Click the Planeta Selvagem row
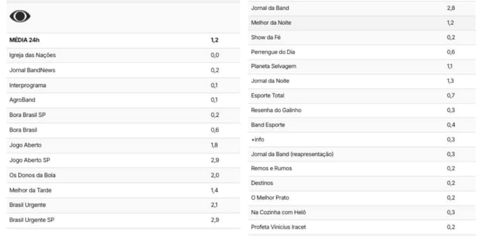The height and width of the screenshot is (240, 481). (362, 67)
